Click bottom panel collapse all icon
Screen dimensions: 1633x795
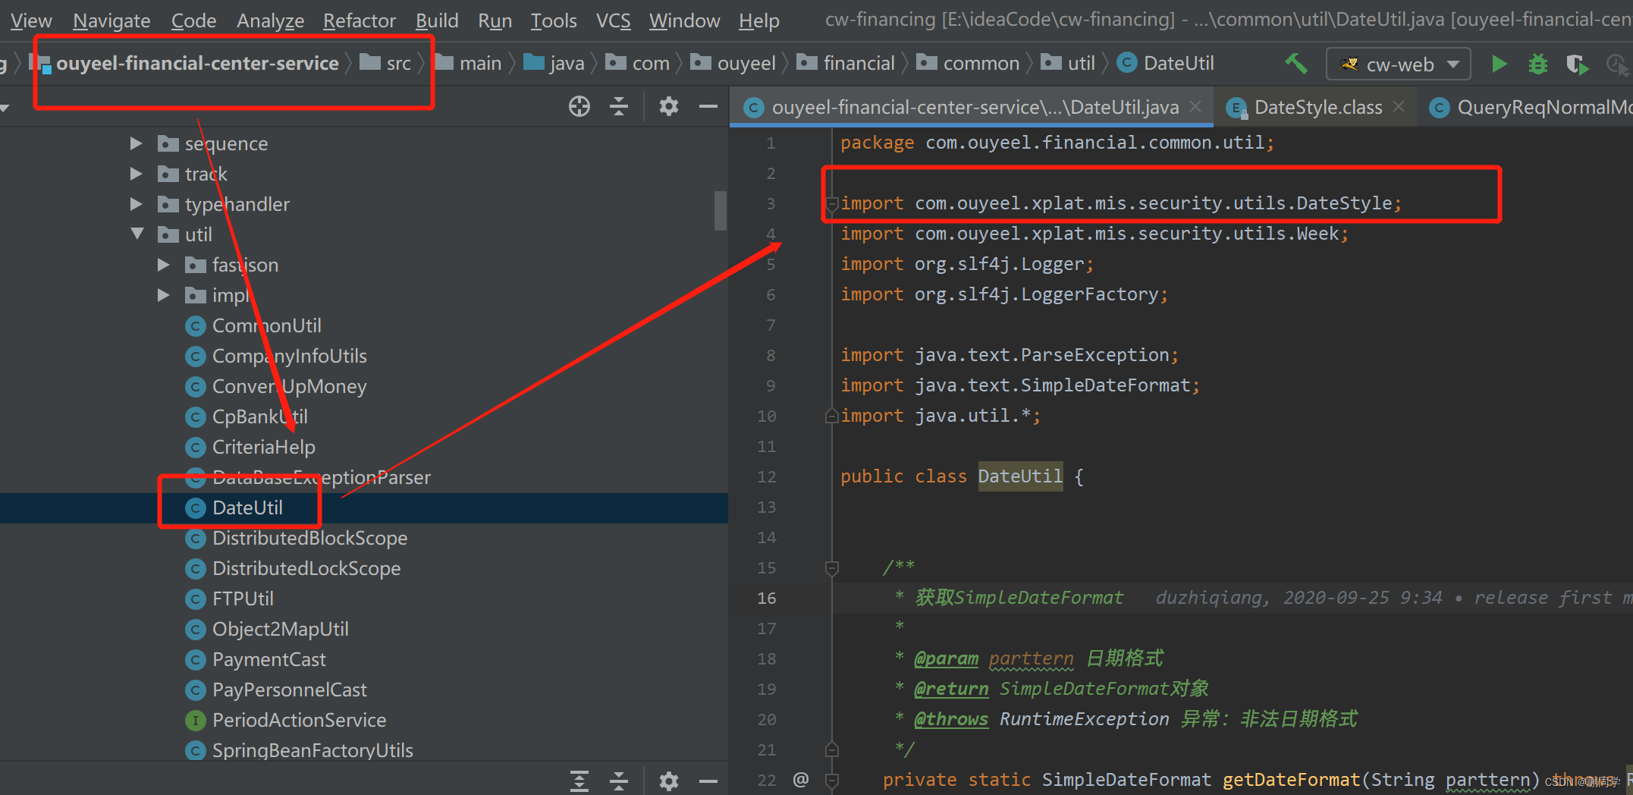click(x=619, y=781)
